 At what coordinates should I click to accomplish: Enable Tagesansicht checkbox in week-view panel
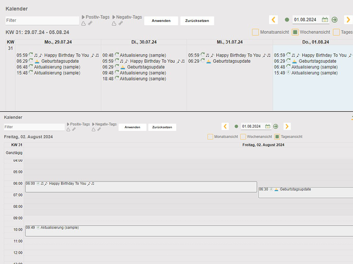click(x=336, y=32)
